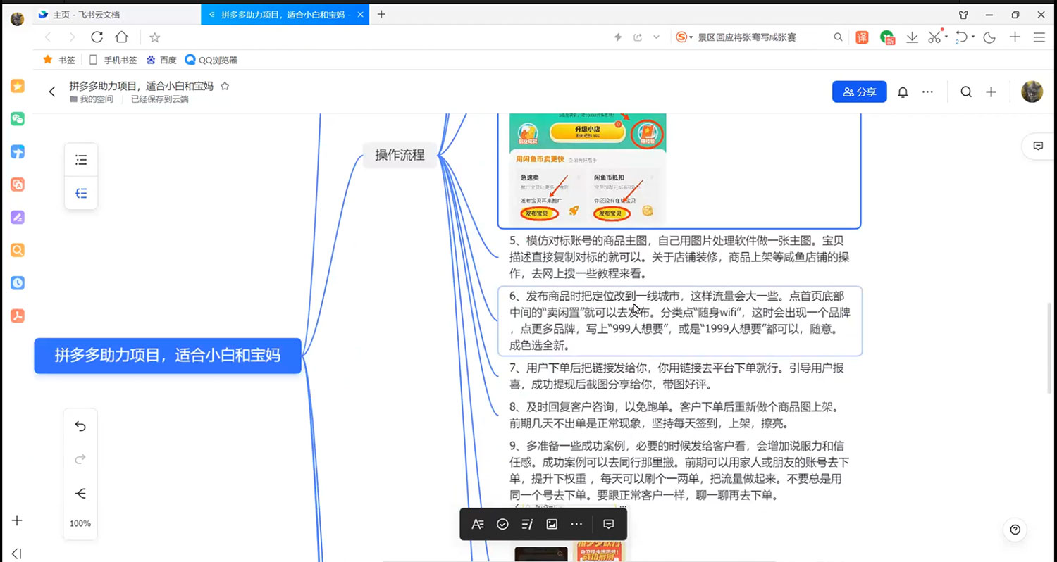Favorite the document by clicking its star
1057x562 pixels.
click(225, 85)
